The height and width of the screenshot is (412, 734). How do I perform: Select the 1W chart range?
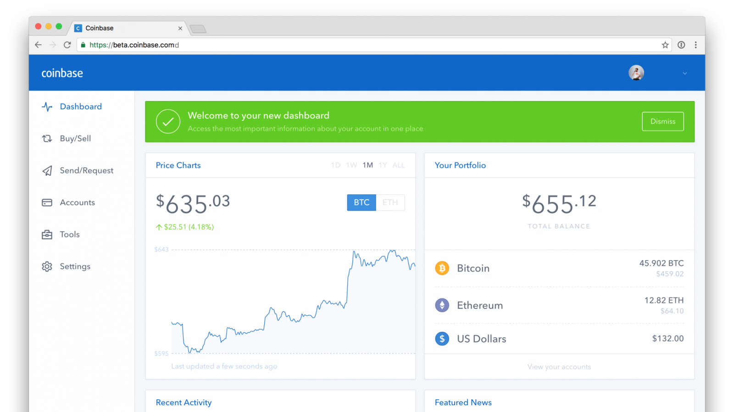[352, 165]
